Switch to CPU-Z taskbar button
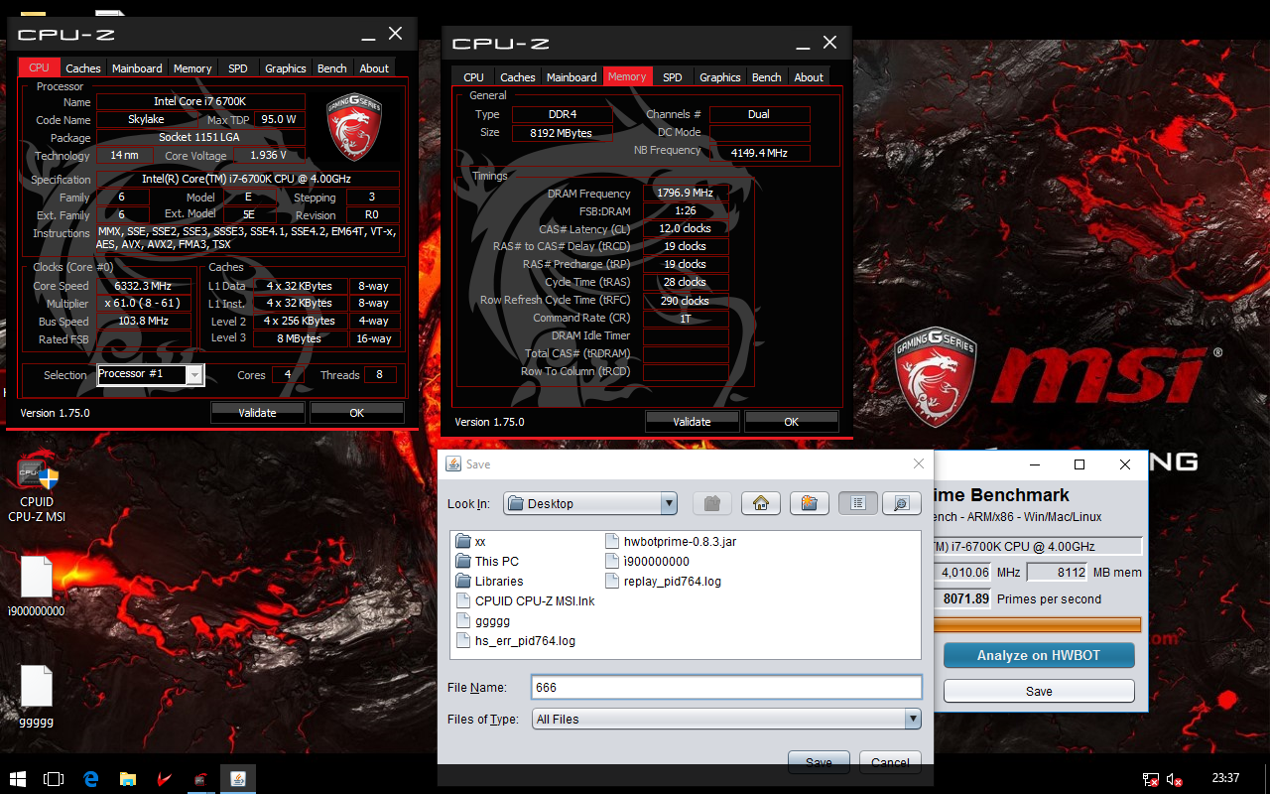Viewport: 1270px width, 794px height. [x=200, y=779]
